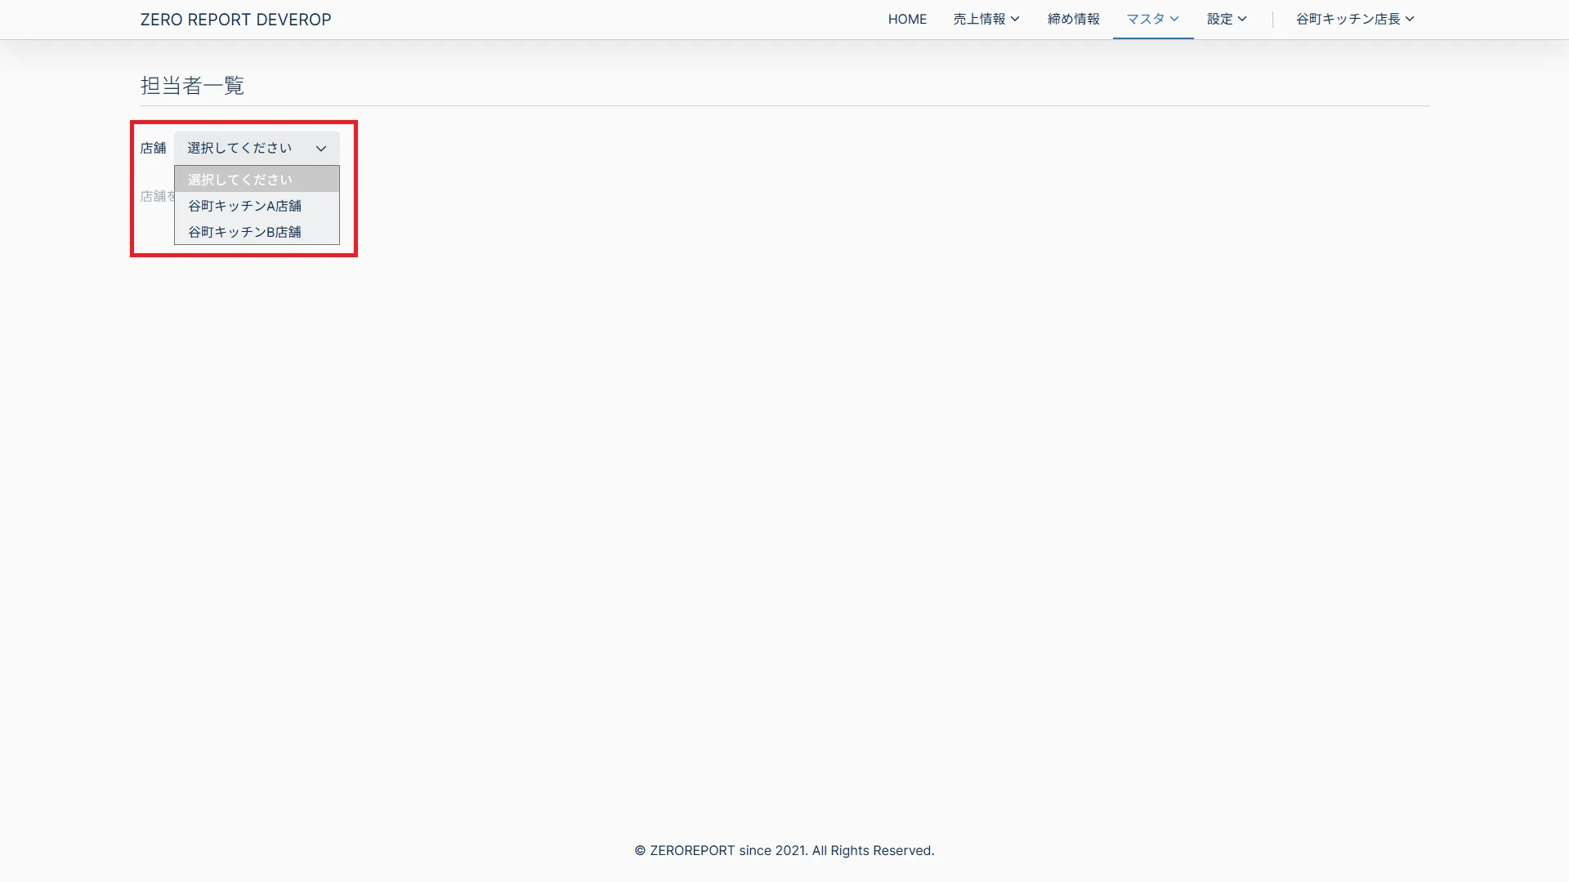
Task: Choose the 選択してください placeholder option
Action: point(240,180)
